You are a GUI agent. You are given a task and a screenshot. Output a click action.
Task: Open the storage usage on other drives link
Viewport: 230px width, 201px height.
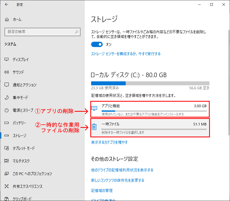point(122,170)
